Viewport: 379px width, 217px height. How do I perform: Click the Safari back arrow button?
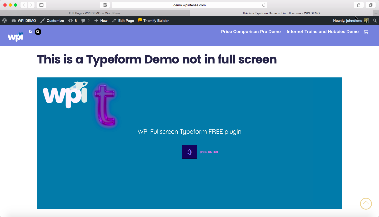(24, 5)
